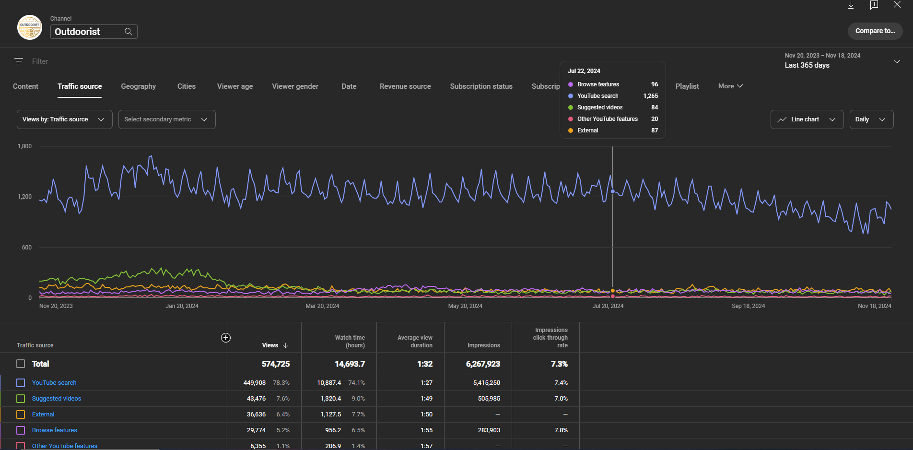The height and width of the screenshot is (450, 913).
Task: Toggle Suggested videos row checkbox
Action: point(21,399)
